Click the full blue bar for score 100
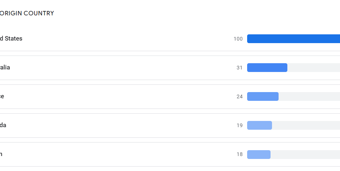 coord(293,39)
